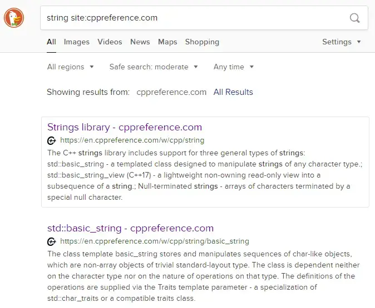This screenshot has width=375, height=308.
Task: Open the Maps tab
Action: (167, 42)
